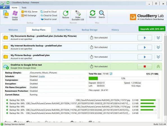167x126 pixels.
Task: Click the title bar quick refresh icon
Action: (x=8, y=3)
